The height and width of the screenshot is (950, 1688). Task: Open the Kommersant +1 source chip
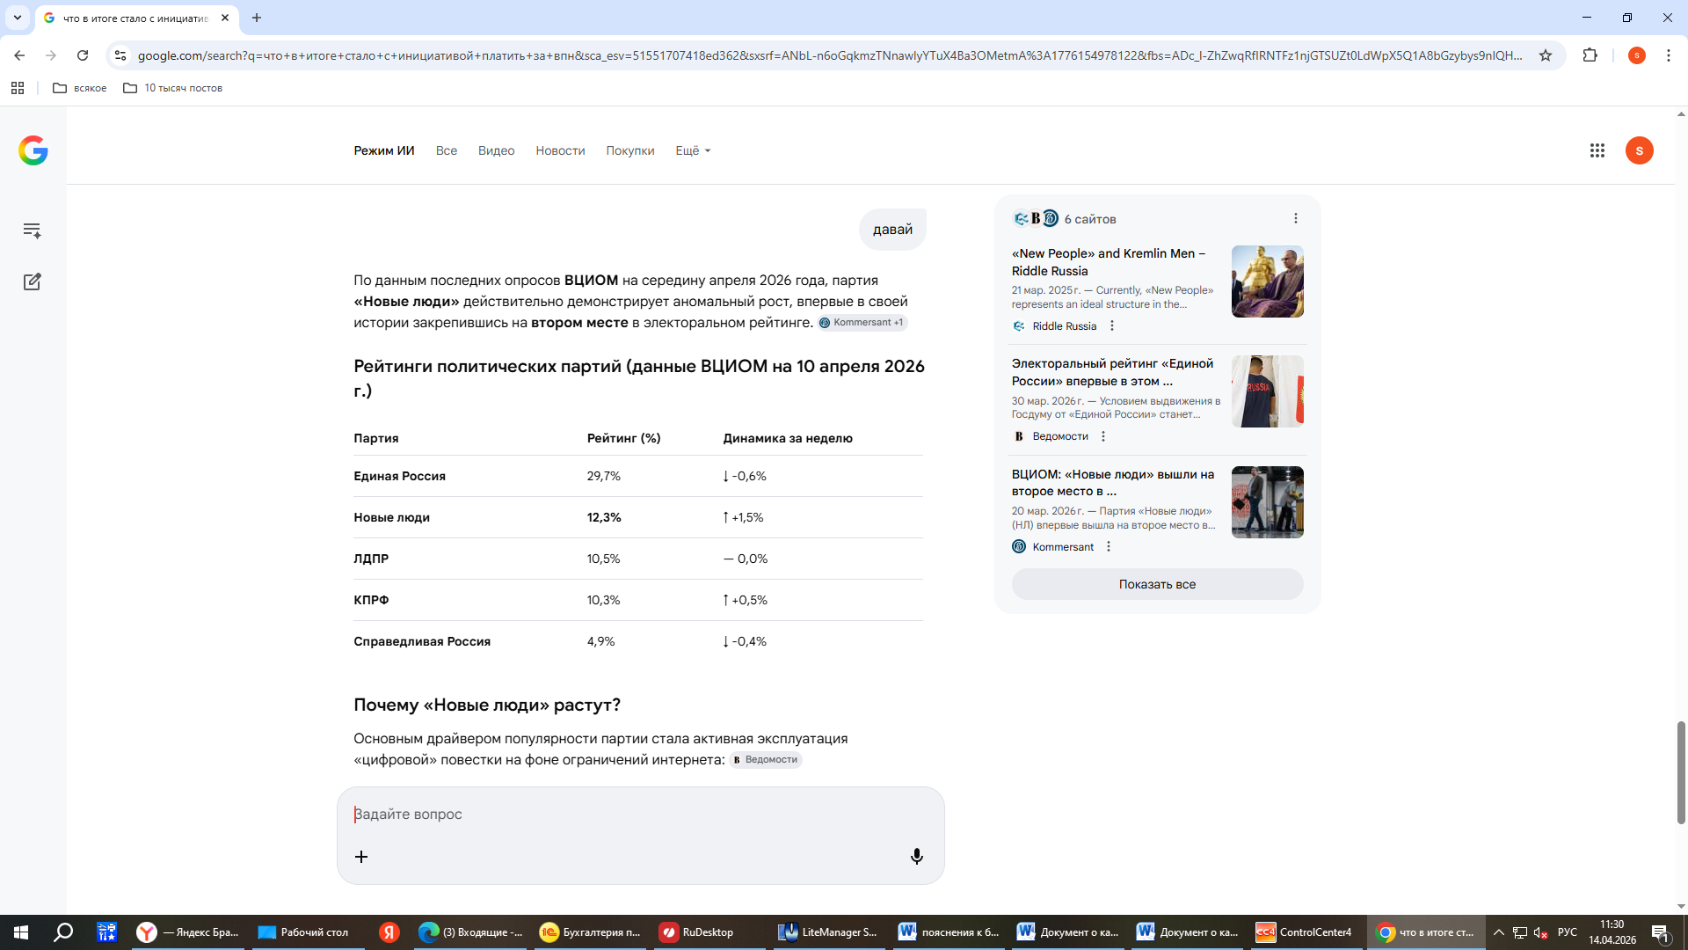862,323
